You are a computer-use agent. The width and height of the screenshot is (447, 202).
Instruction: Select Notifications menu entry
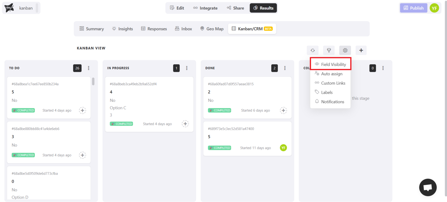[332, 102]
